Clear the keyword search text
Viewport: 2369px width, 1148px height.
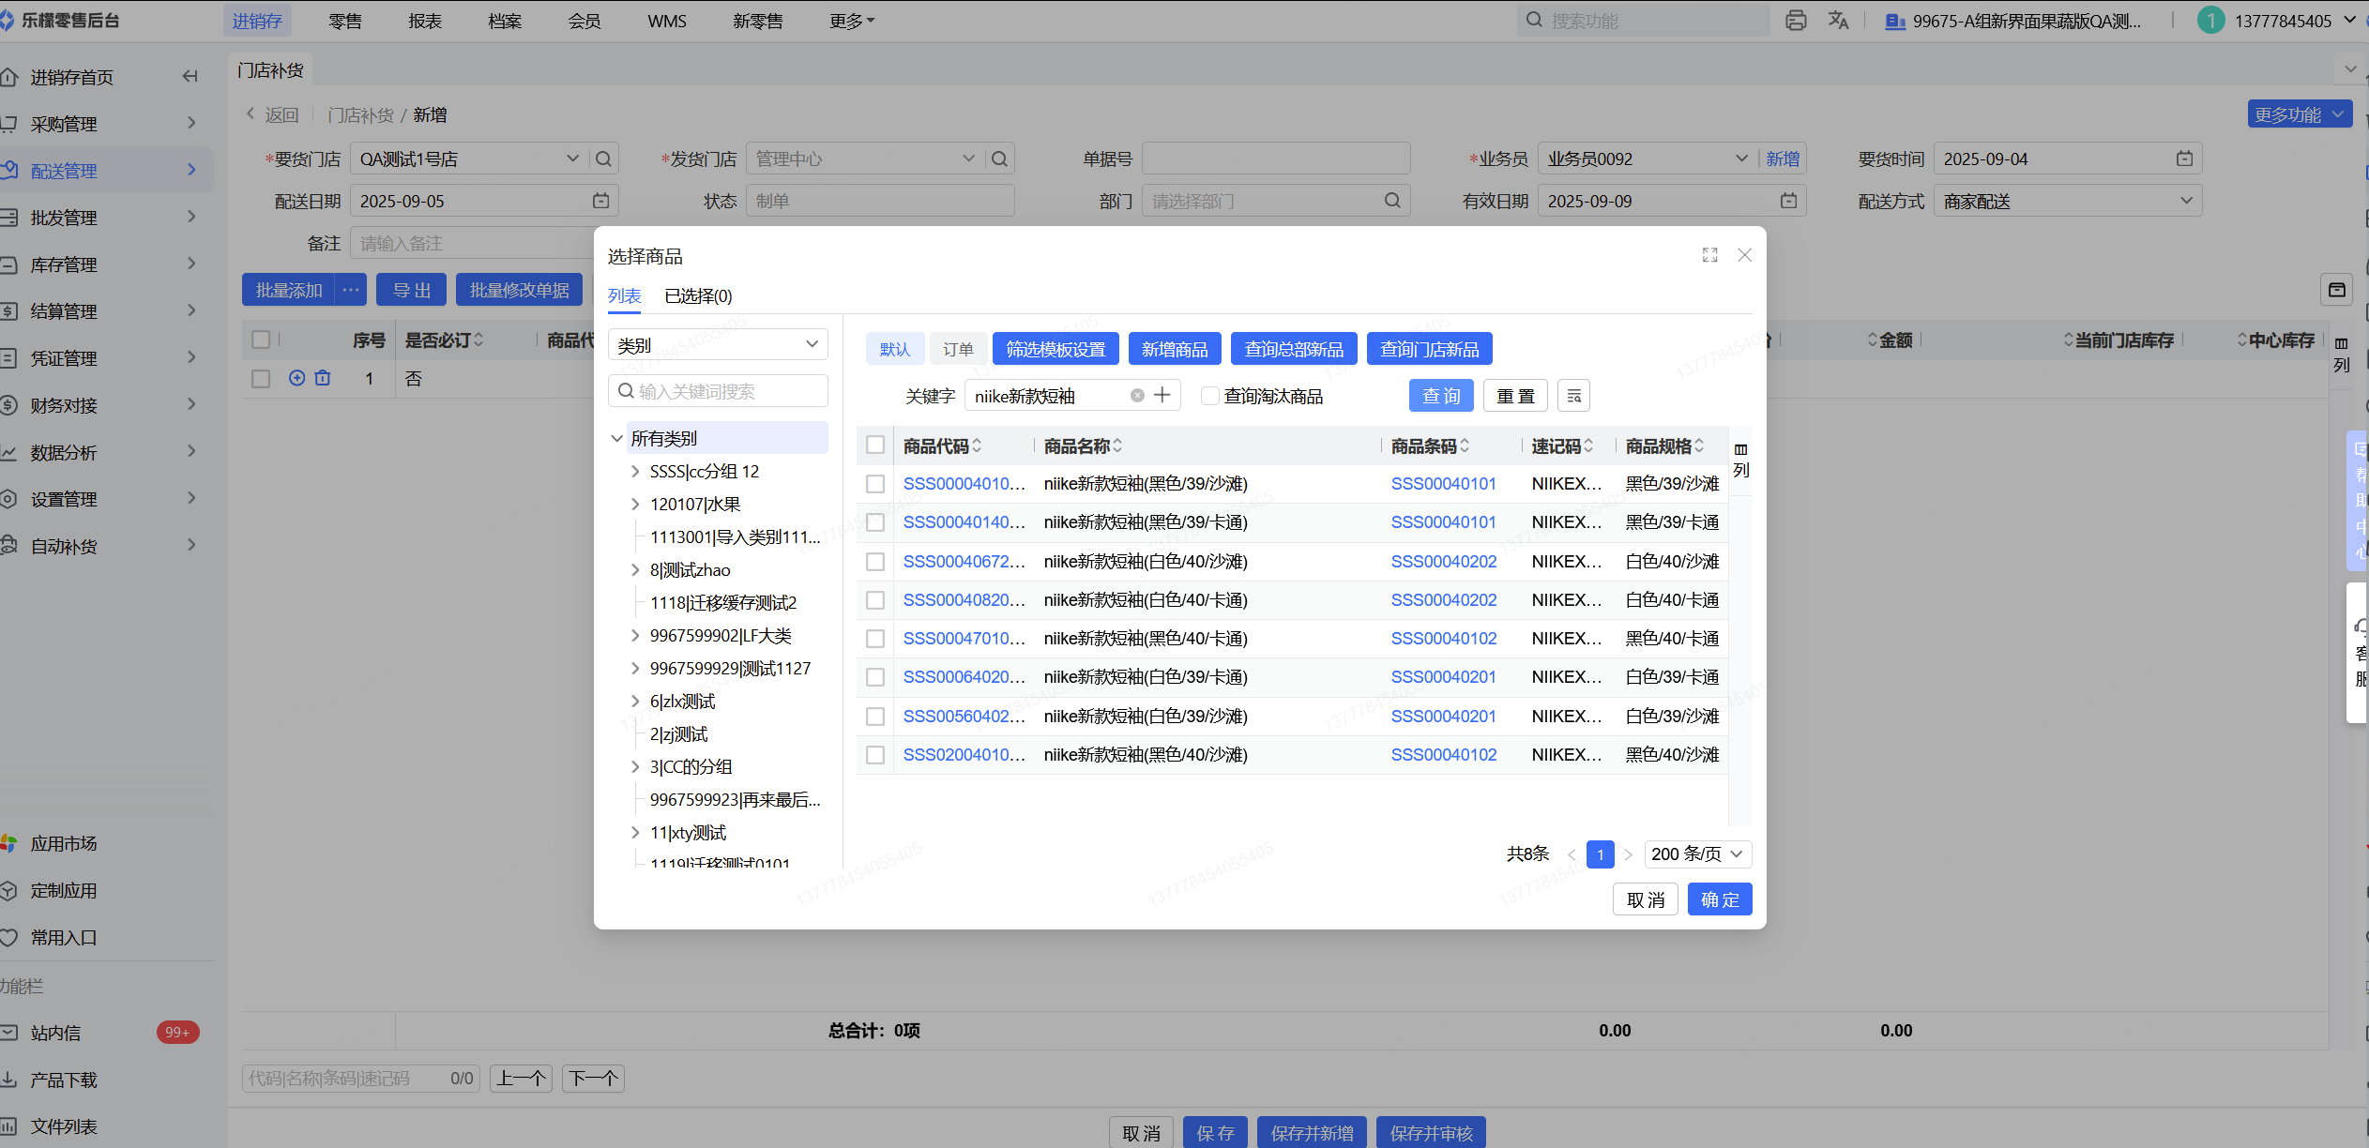click(x=1137, y=396)
